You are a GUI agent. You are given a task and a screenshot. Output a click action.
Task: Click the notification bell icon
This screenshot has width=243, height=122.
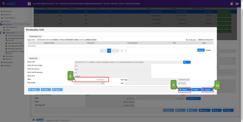pos(231,4)
